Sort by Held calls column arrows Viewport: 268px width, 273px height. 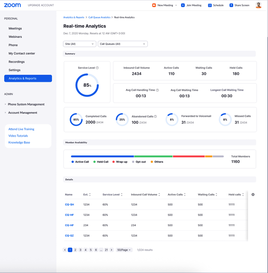pyautogui.click(x=243, y=194)
